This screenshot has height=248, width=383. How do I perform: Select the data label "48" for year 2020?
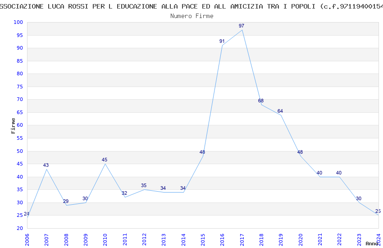coord(300,152)
